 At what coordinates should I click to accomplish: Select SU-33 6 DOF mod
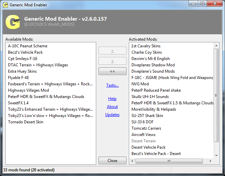pos(142,122)
